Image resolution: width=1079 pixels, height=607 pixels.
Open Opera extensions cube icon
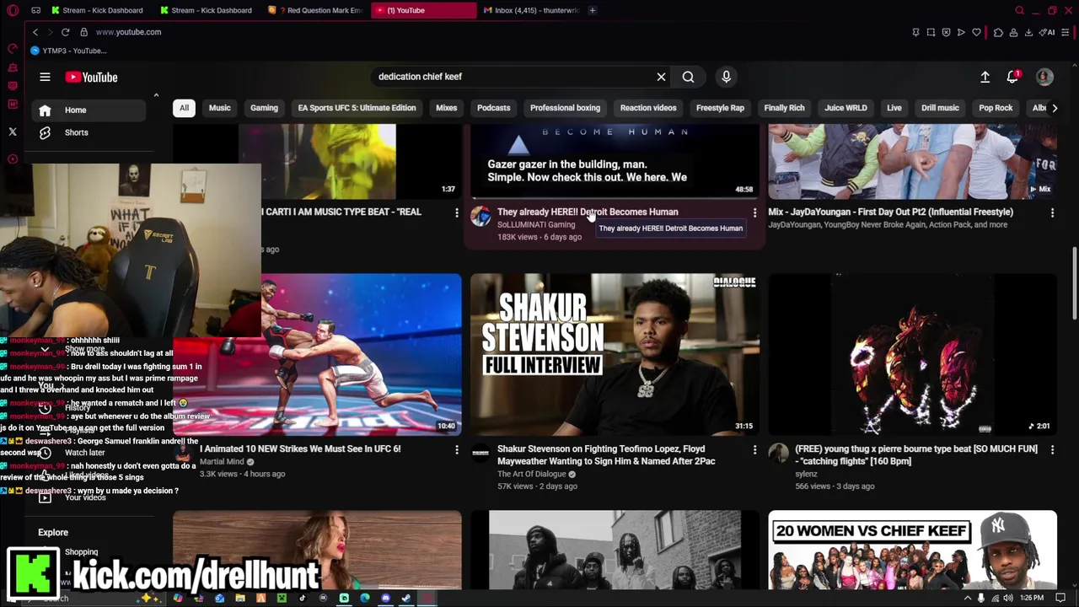coord(998,32)
